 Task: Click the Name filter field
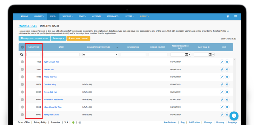click(x=62, y=54)
